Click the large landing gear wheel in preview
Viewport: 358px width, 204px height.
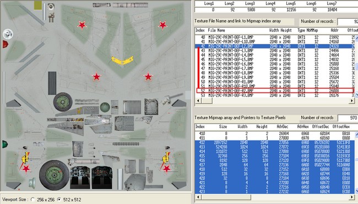(x=54, y=175)
